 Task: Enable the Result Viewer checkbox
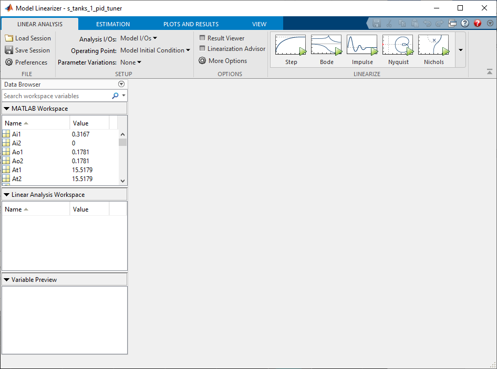202,38
